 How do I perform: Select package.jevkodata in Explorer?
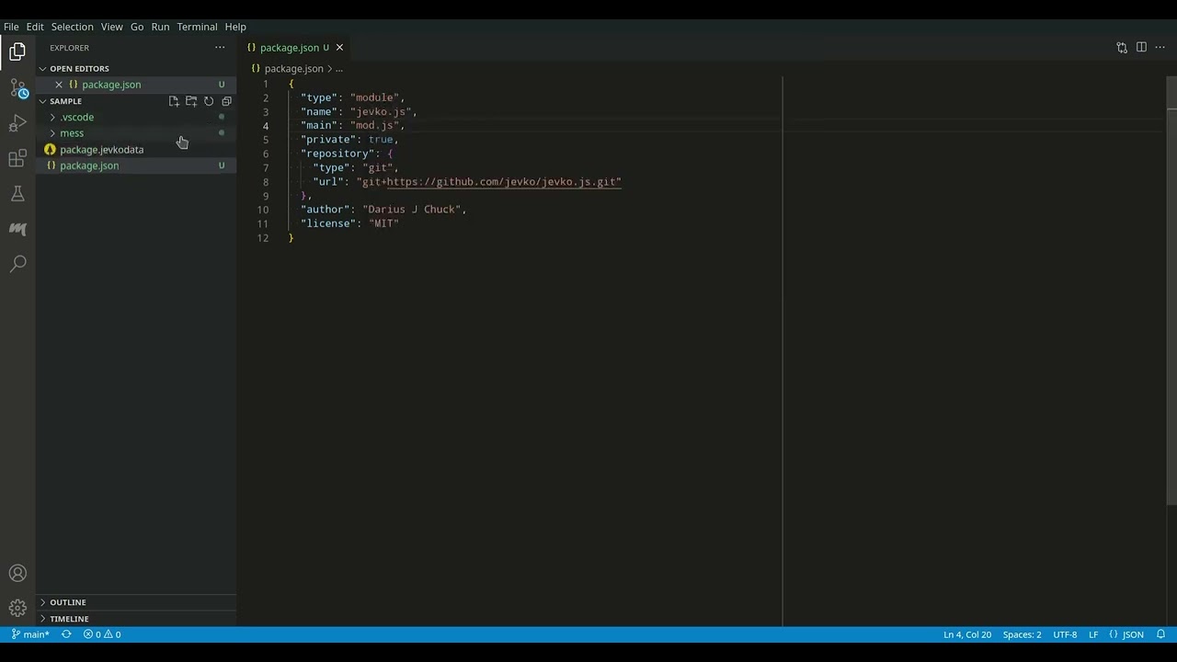click(x=101, y=149)
